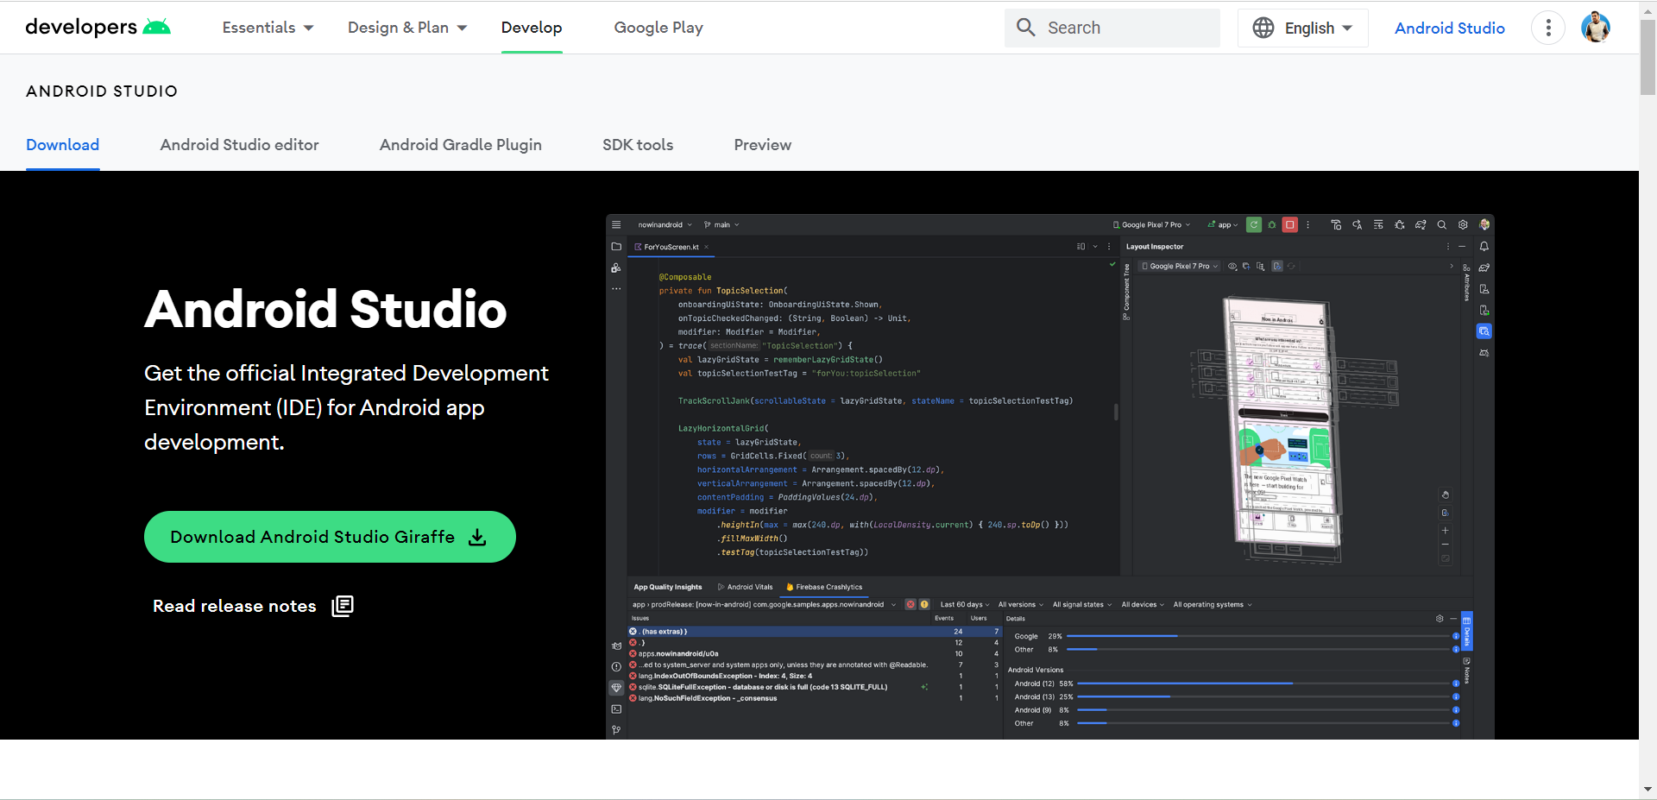Click the globe language icon
1657x800 pixels.
(1263, 28)
